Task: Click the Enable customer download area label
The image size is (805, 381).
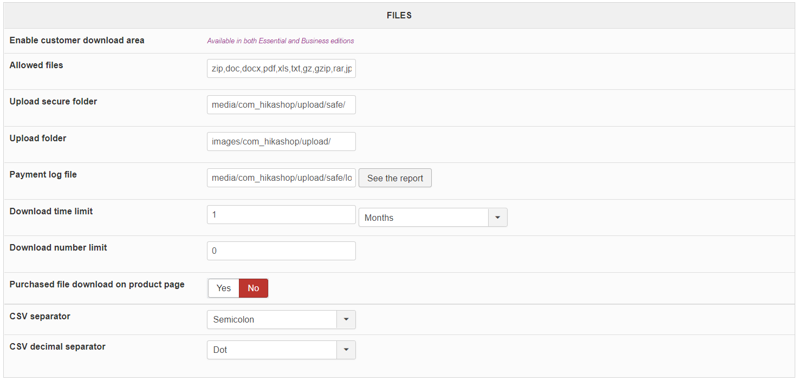Action: 77,41
